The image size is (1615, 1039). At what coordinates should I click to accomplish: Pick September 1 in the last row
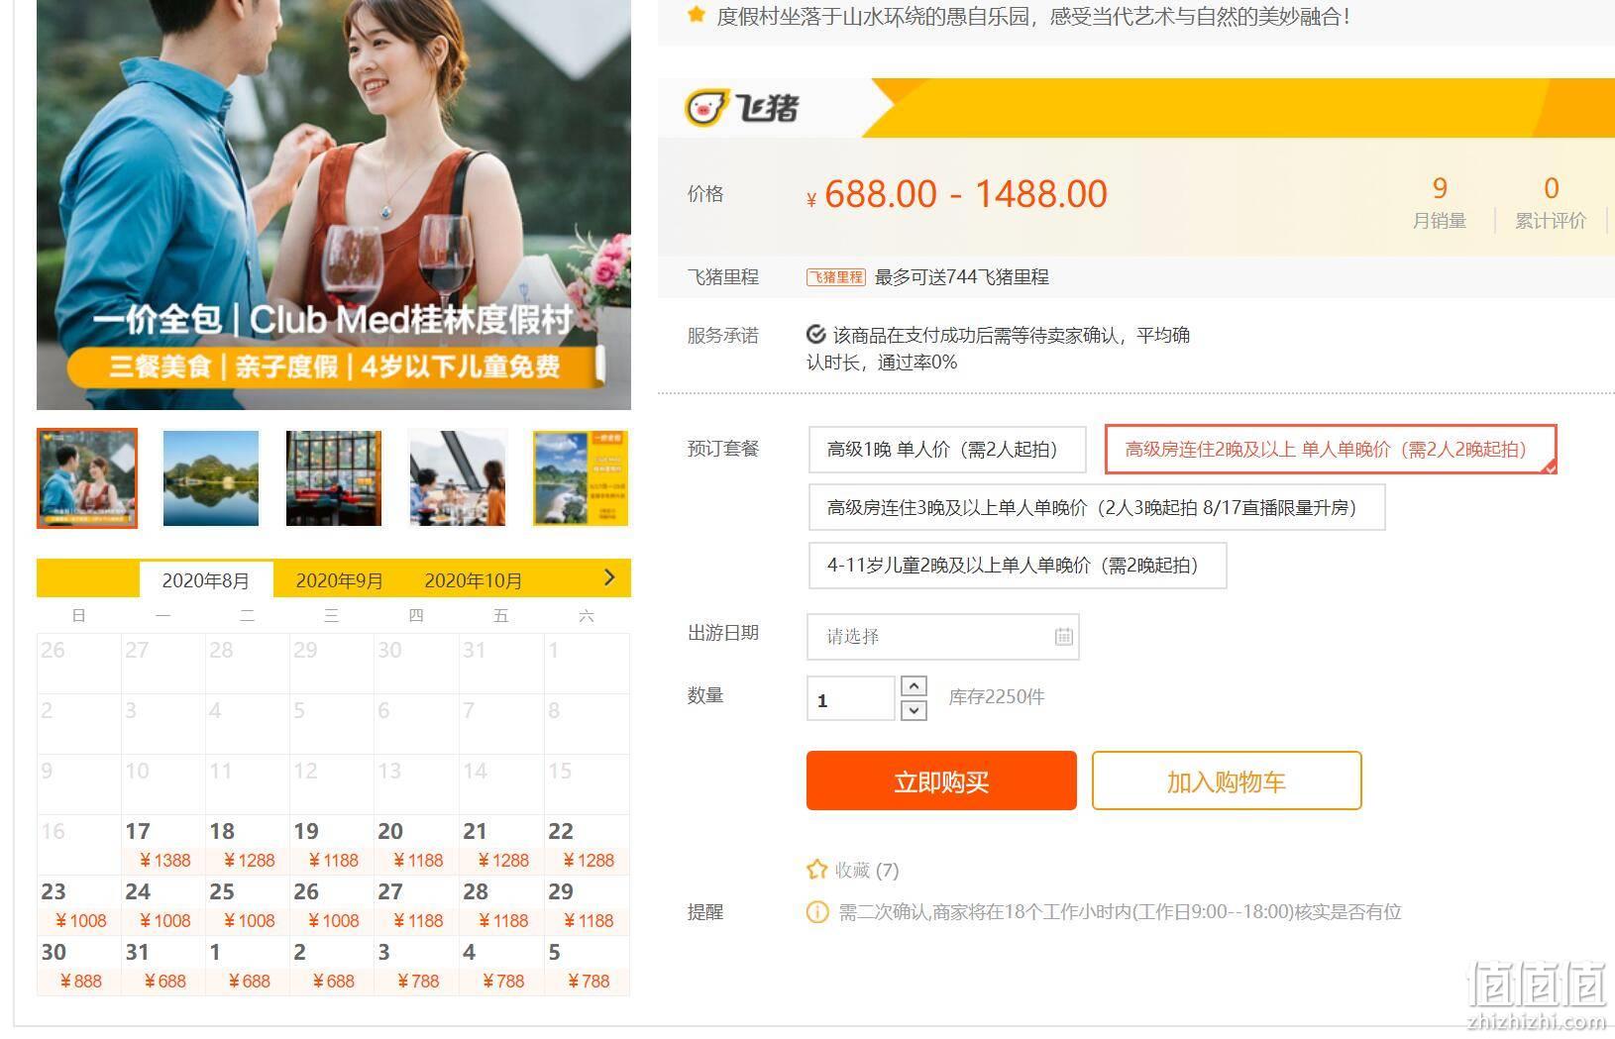point(248,966)
